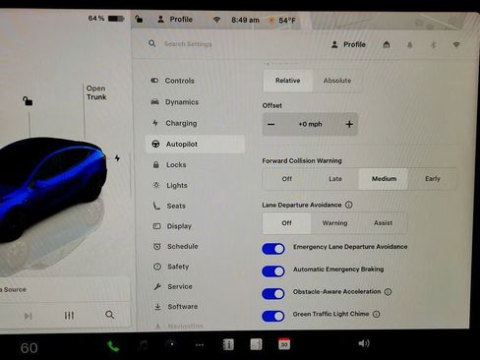Viewport: 480px width, 360px height.
Task: Toggle Emergency Lane Departure Avoidance switch
Action: tap(273, 249)
